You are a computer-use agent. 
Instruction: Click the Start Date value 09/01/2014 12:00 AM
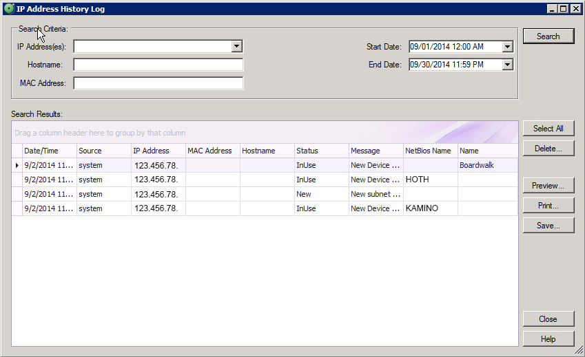(x=447, y=47)
